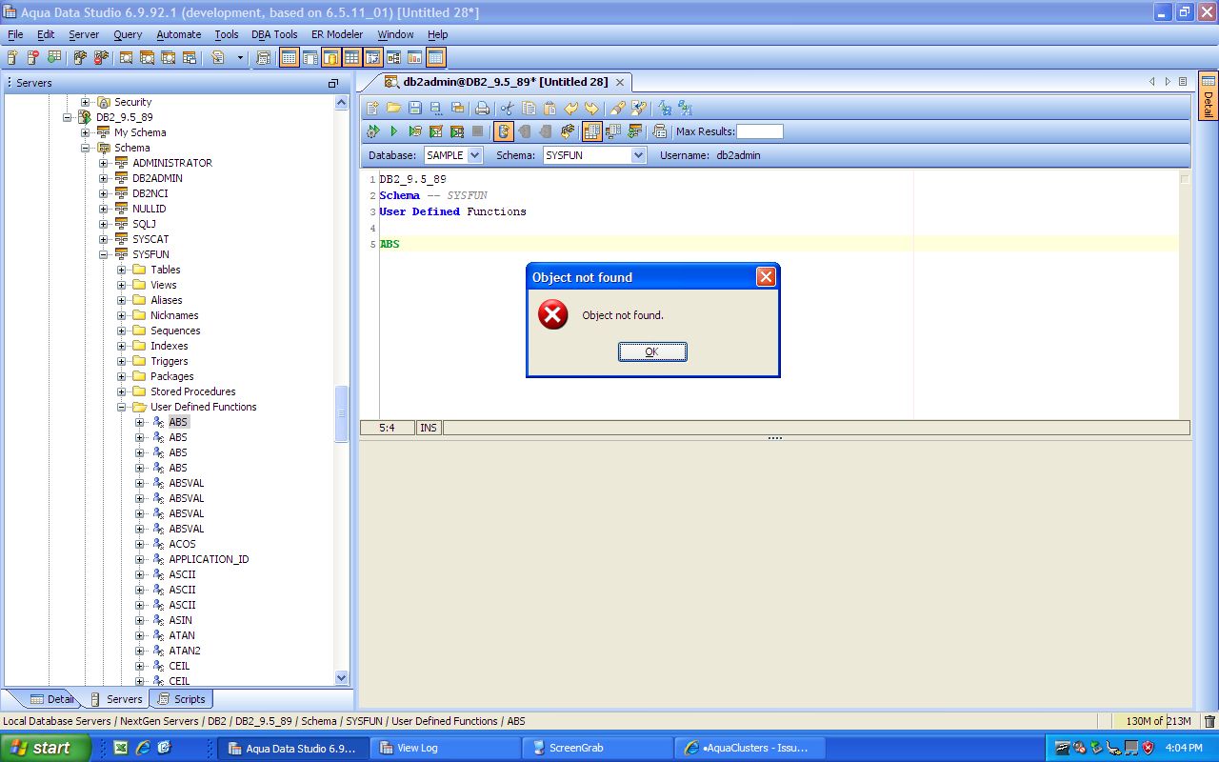The image size is (1219, 762).
Task: Click the Windows start button
Action: [x=45, y=748]
